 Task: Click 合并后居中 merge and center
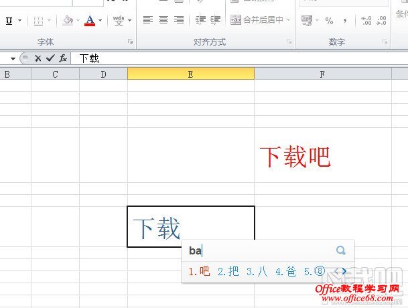257,20
